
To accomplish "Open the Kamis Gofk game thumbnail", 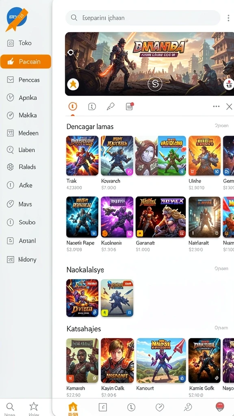I will [x=205, y=360].
